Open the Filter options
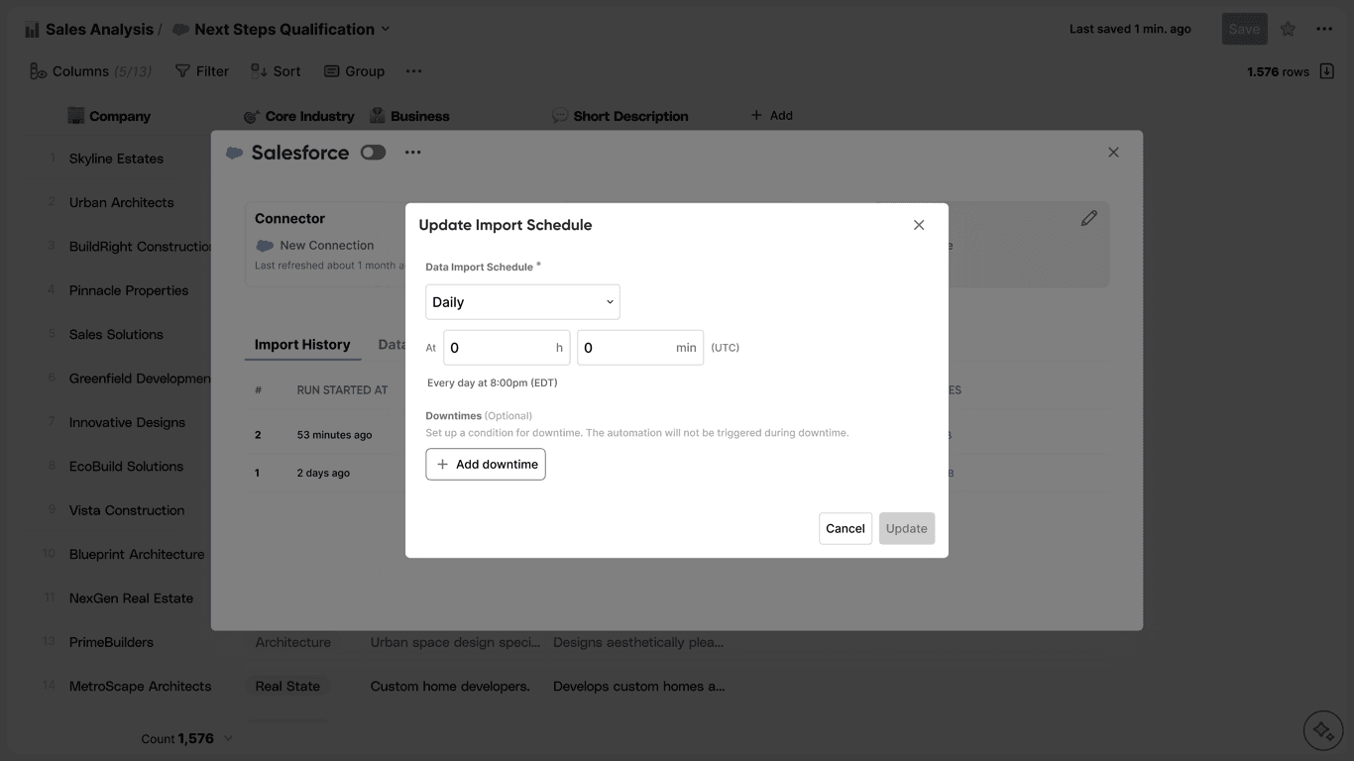This screenshot has width=1354, height=761. [x=202, y=71]
